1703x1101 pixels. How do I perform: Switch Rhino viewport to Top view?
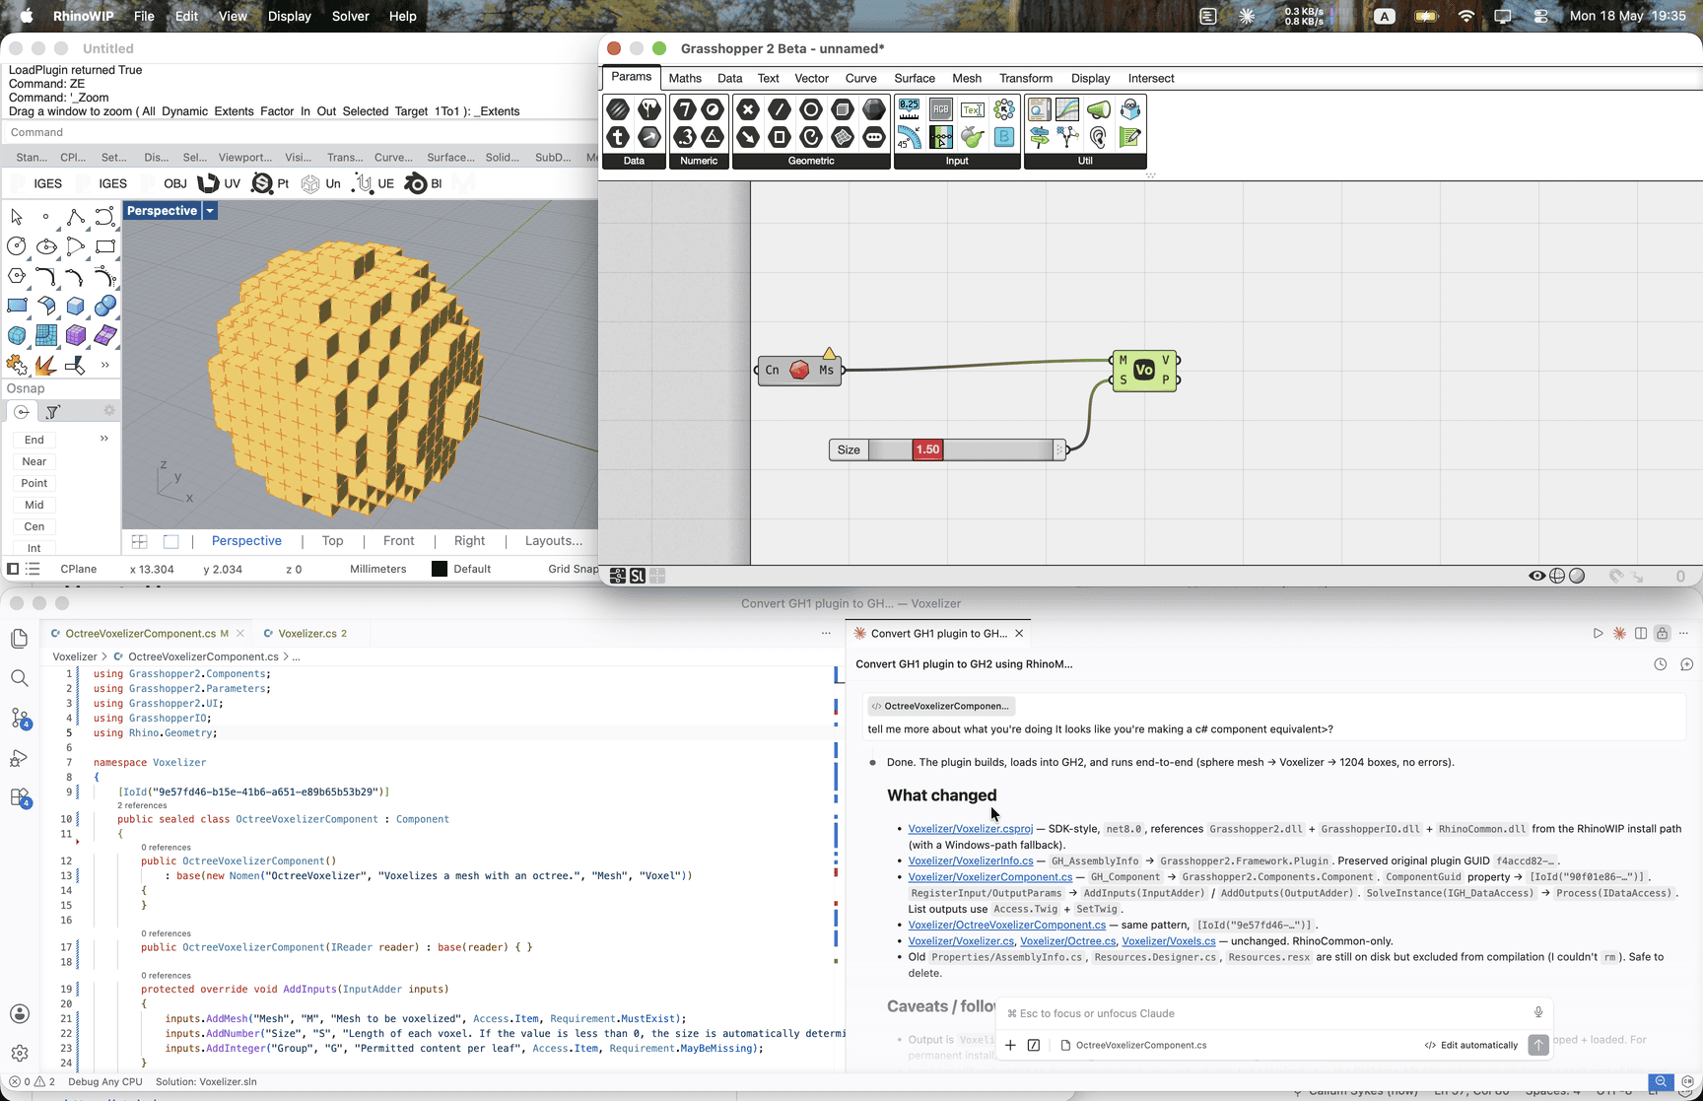click(333, 540)
